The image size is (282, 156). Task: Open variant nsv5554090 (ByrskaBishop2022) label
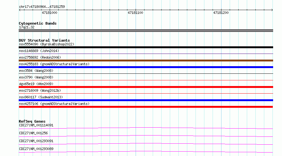pos(47,44)
